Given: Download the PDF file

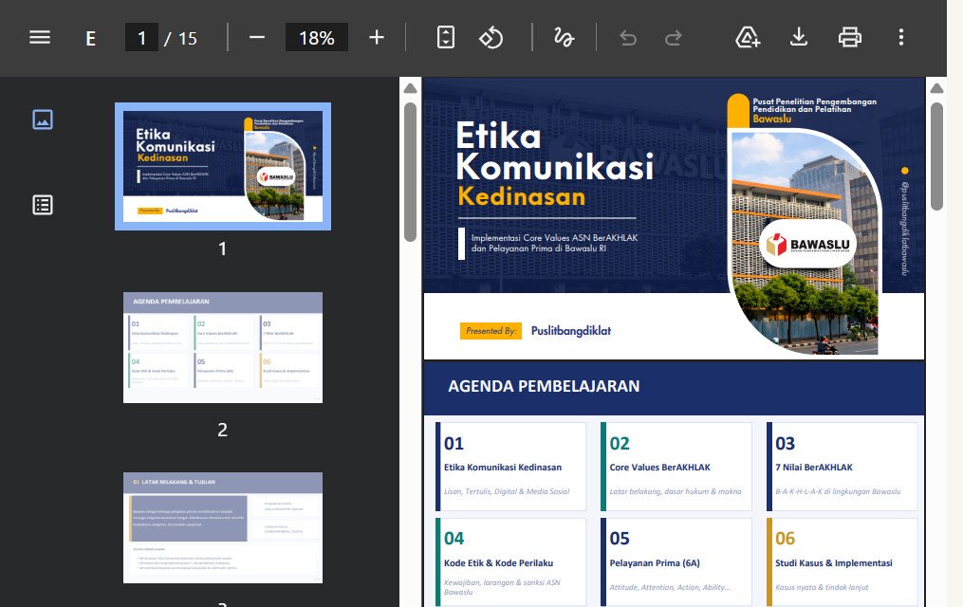Looking at the screenshot, I should click(x=799, y=37).
